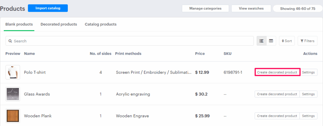This screenshot has width=323, height=126.
Task: Open Settings for Glass Awards
Action: (308, 94)
